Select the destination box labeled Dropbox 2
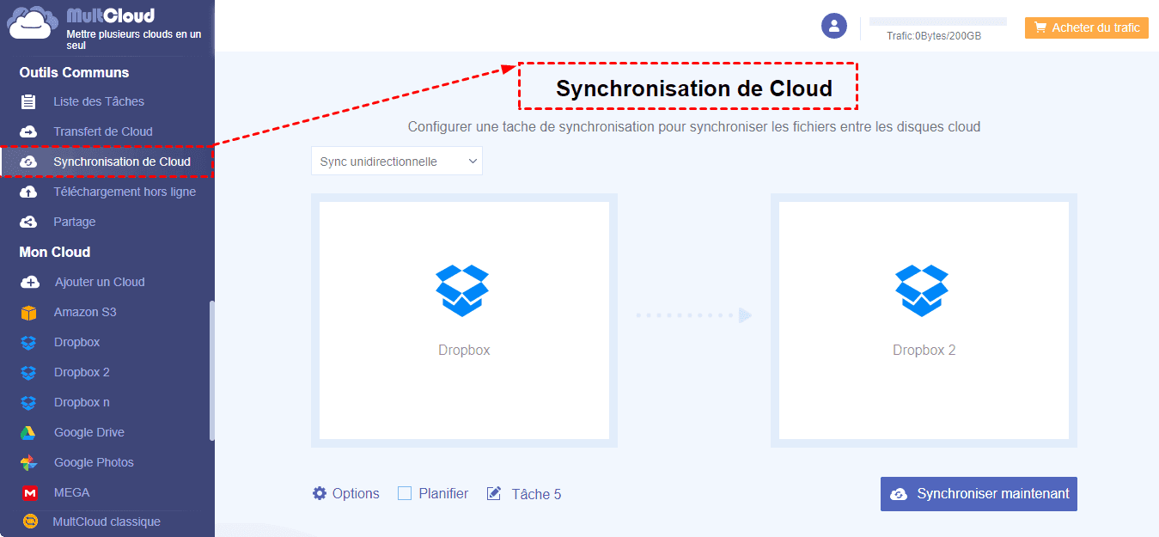The height and width of the screenshot is (537, 1159). point(924,320)
